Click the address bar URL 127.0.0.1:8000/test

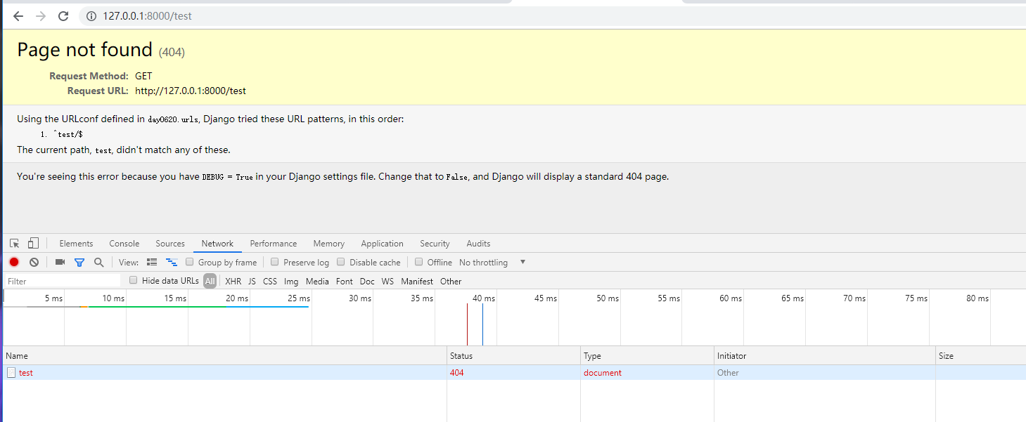click(147, 16)
